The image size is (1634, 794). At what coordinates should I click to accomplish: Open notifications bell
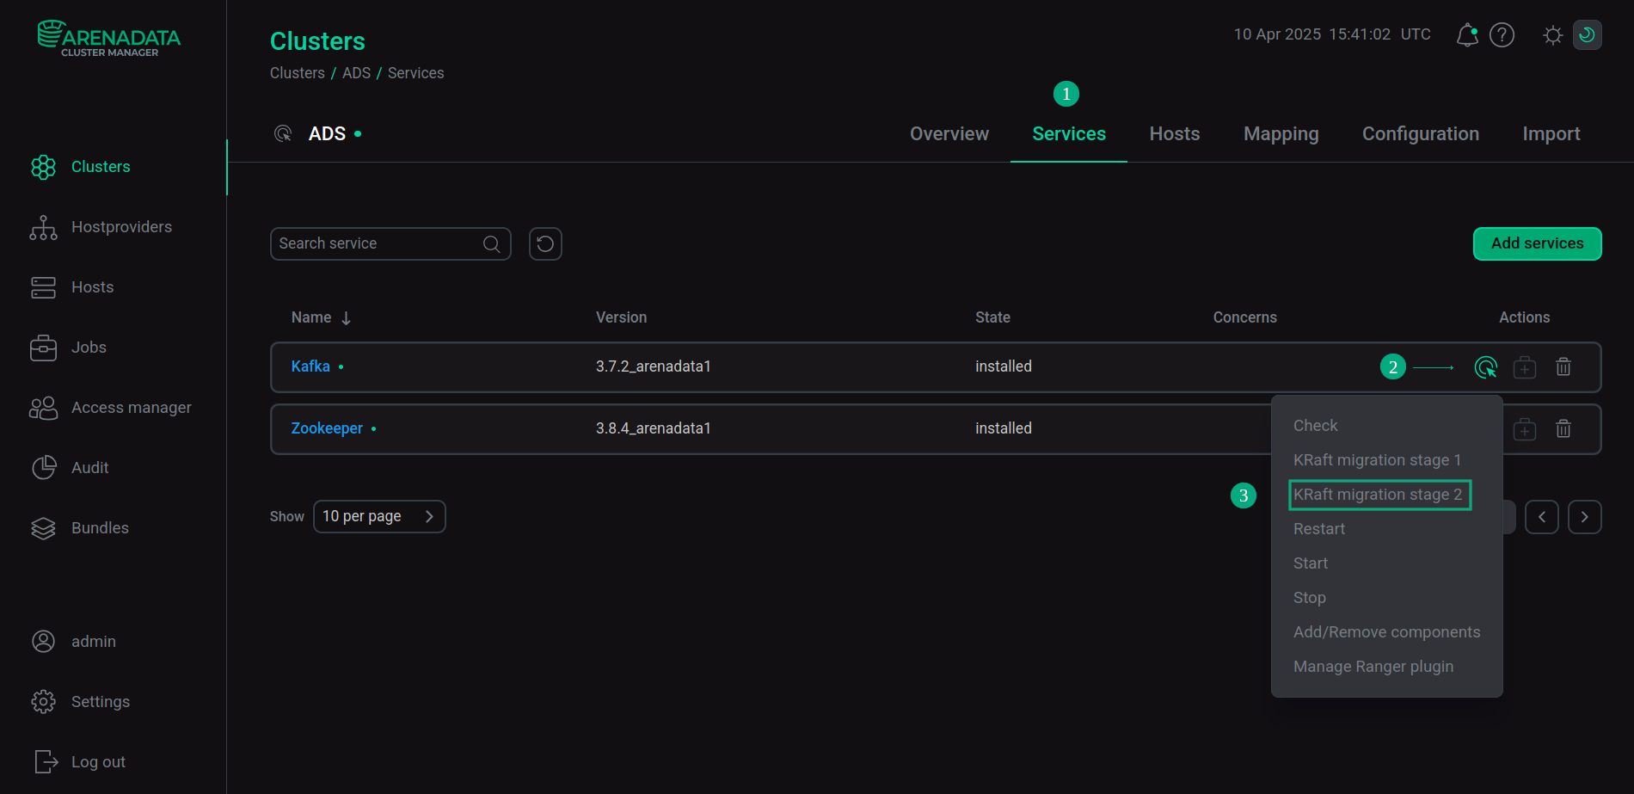pos(1467,35)
